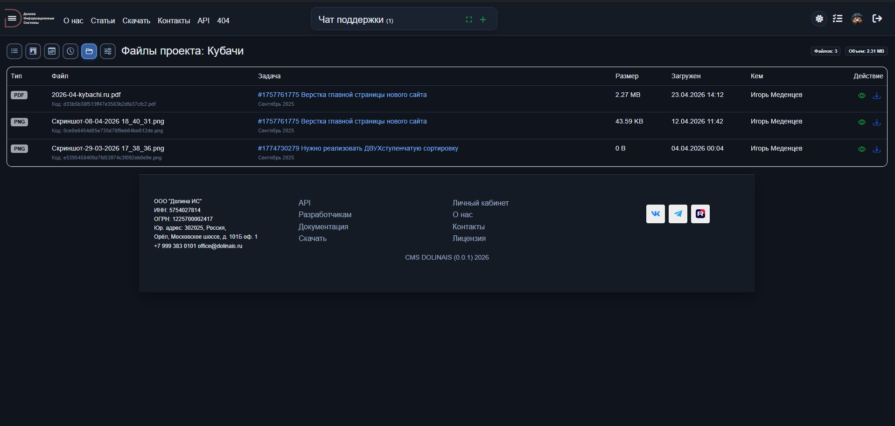Open task #1757761775 link in PDF row

[x=342, y=95]
